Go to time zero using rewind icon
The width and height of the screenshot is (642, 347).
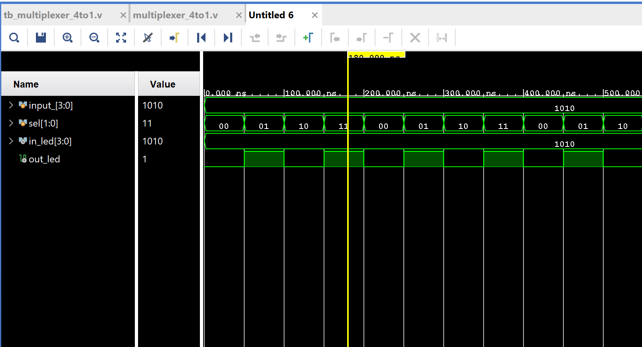(x=201, y=38)
